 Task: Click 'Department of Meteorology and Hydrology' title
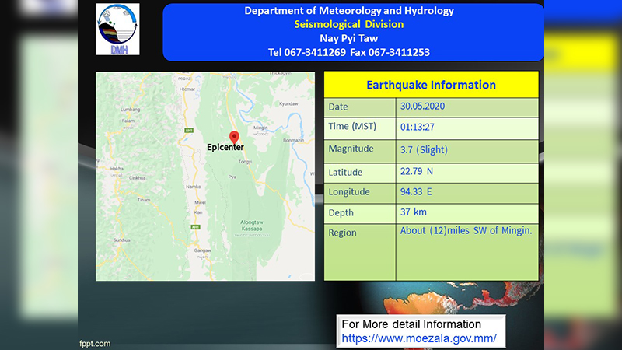(x=349, y=11)
